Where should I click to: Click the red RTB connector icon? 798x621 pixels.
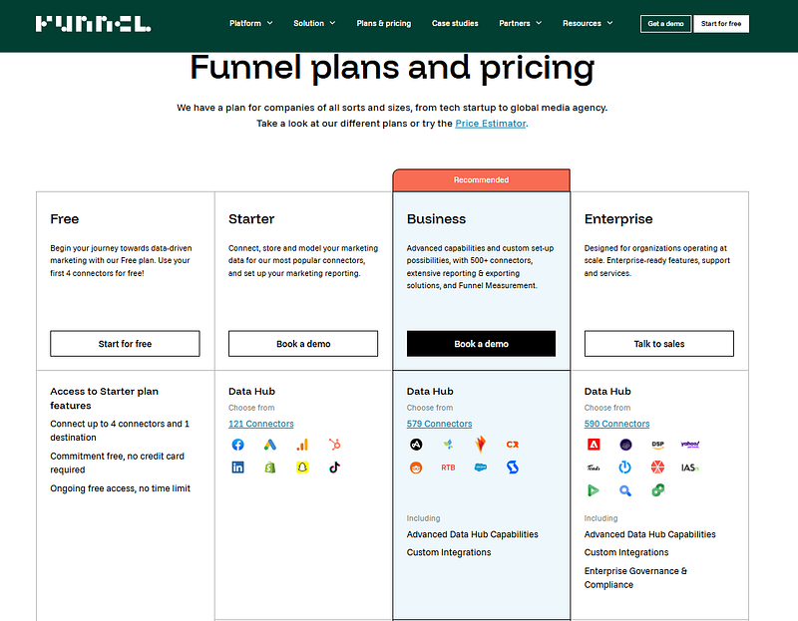click(448, 467)
